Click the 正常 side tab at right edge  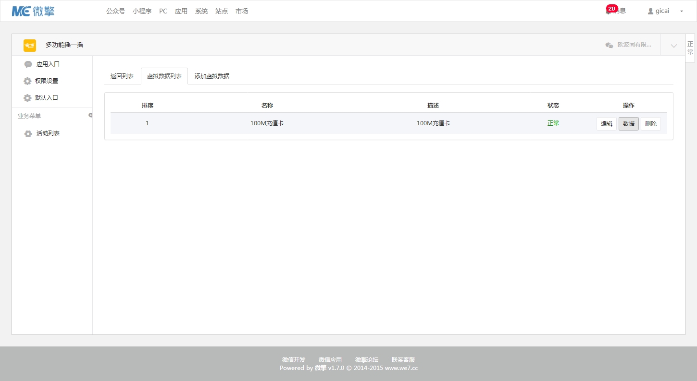coord(690,48)
